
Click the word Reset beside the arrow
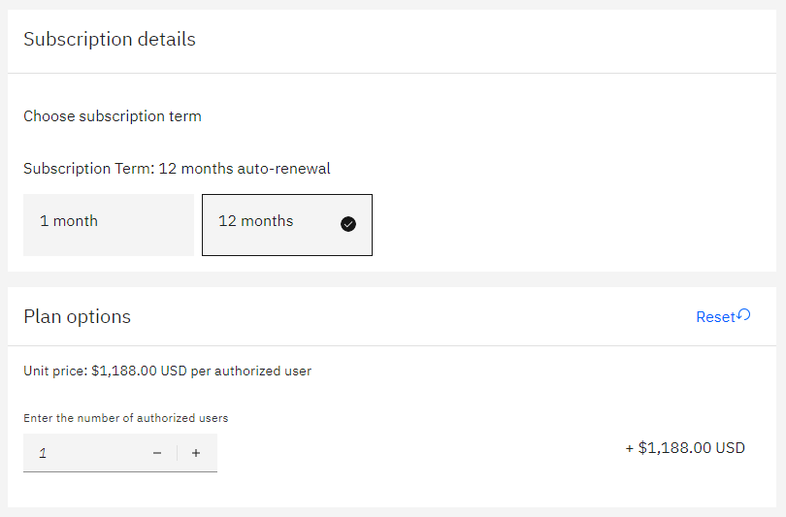tap(715, 317)
